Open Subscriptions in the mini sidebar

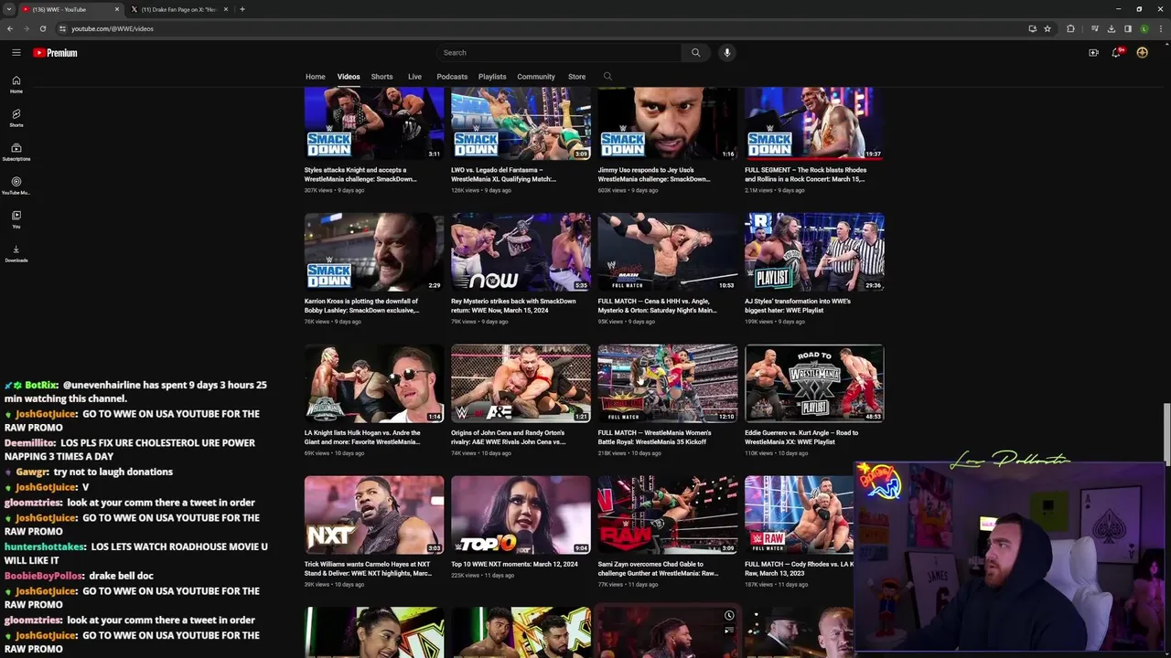16,152
